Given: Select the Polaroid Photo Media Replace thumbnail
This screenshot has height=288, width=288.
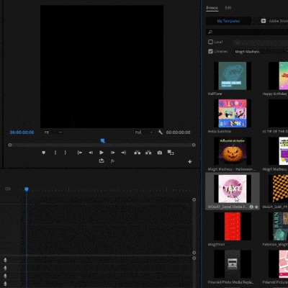Looking at the screenshot, I should pyautogui.click(x=233, y=264).
